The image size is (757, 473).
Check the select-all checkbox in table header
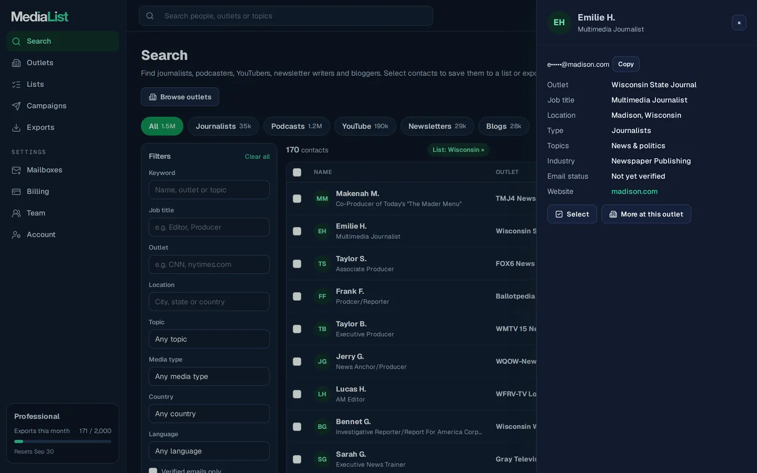[x=297, y=172]
